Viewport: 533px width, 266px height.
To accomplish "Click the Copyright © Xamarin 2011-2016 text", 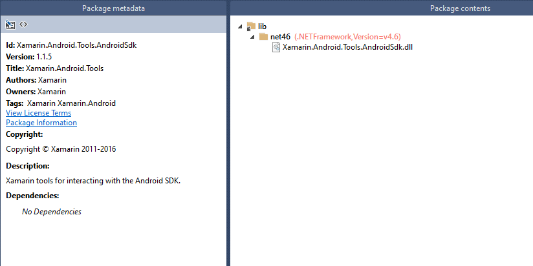I will (61, 149).
